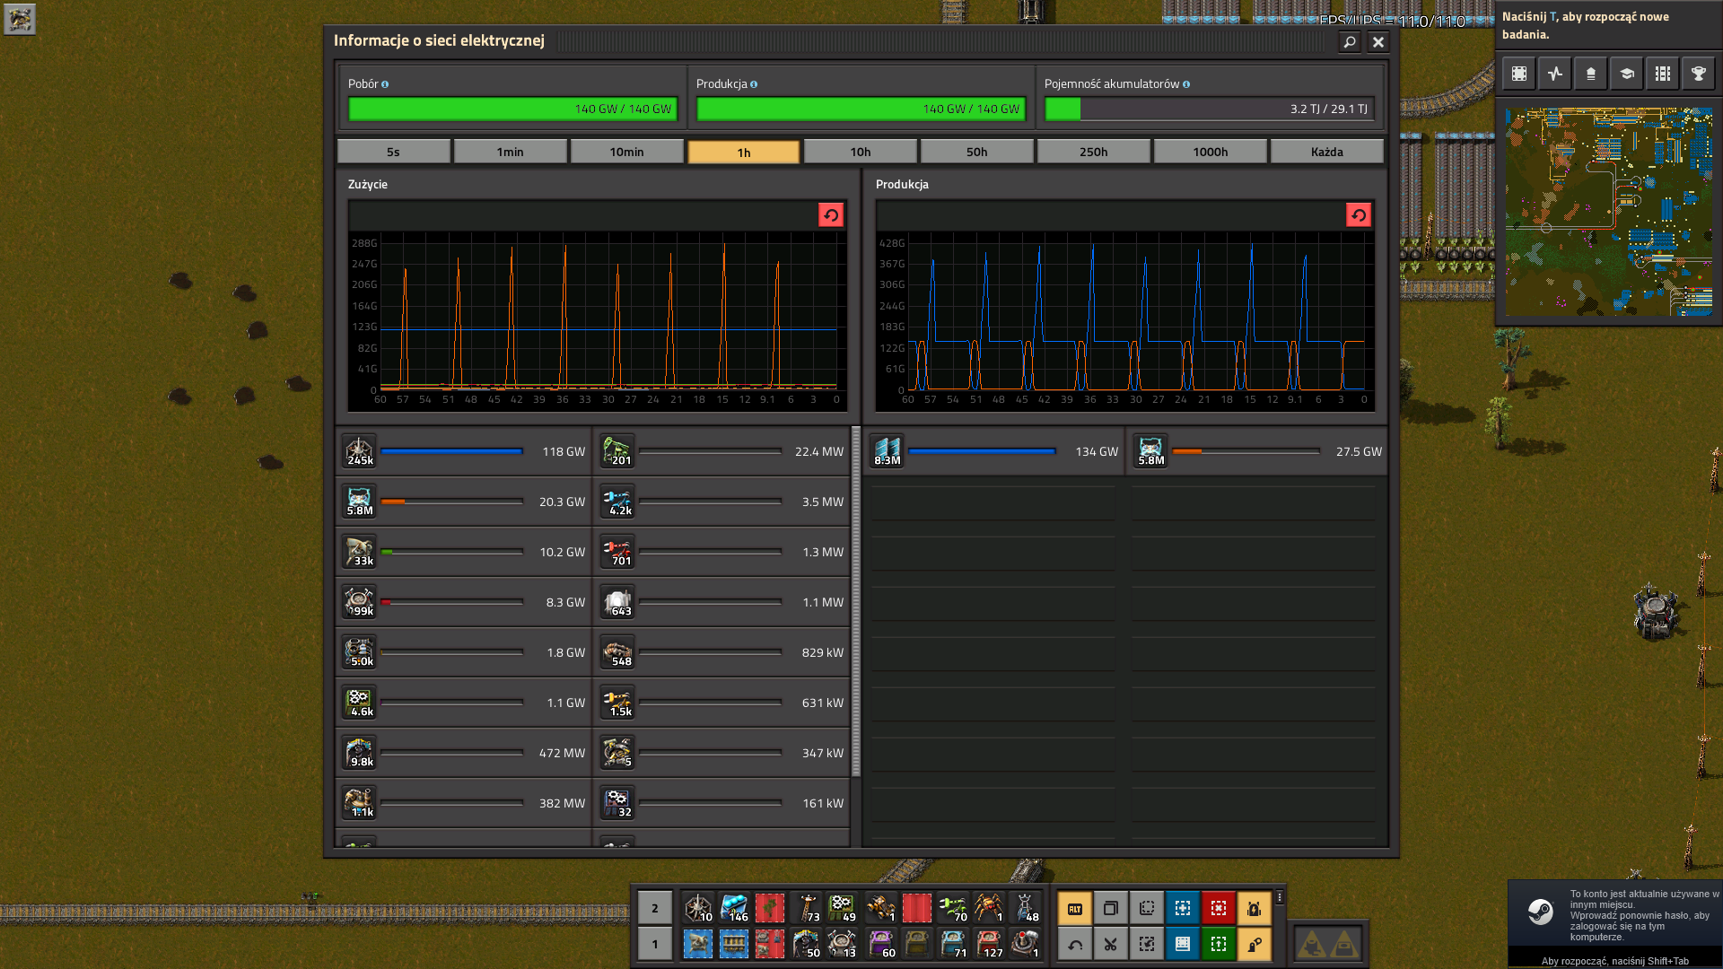
Task: Reset the Produkcja graph with the red button
Action: 1358,215
